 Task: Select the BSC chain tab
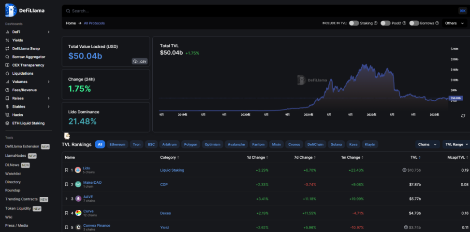coord(151,144)
